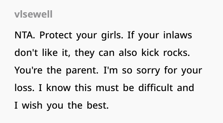Click the word difficult in the comment
223x123 pixels.
tap(155, 88)
